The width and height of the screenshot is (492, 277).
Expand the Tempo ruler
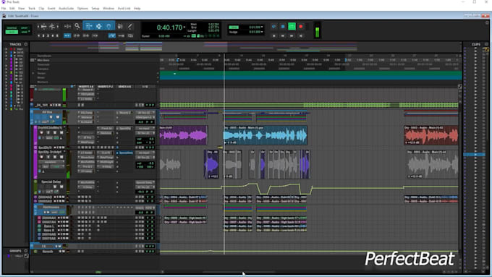(33, 73)
